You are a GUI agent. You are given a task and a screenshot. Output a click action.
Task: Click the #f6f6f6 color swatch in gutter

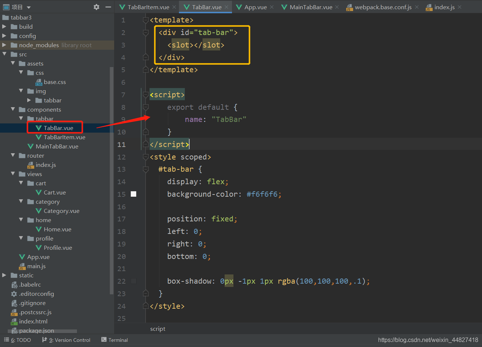tap(134, 194)
